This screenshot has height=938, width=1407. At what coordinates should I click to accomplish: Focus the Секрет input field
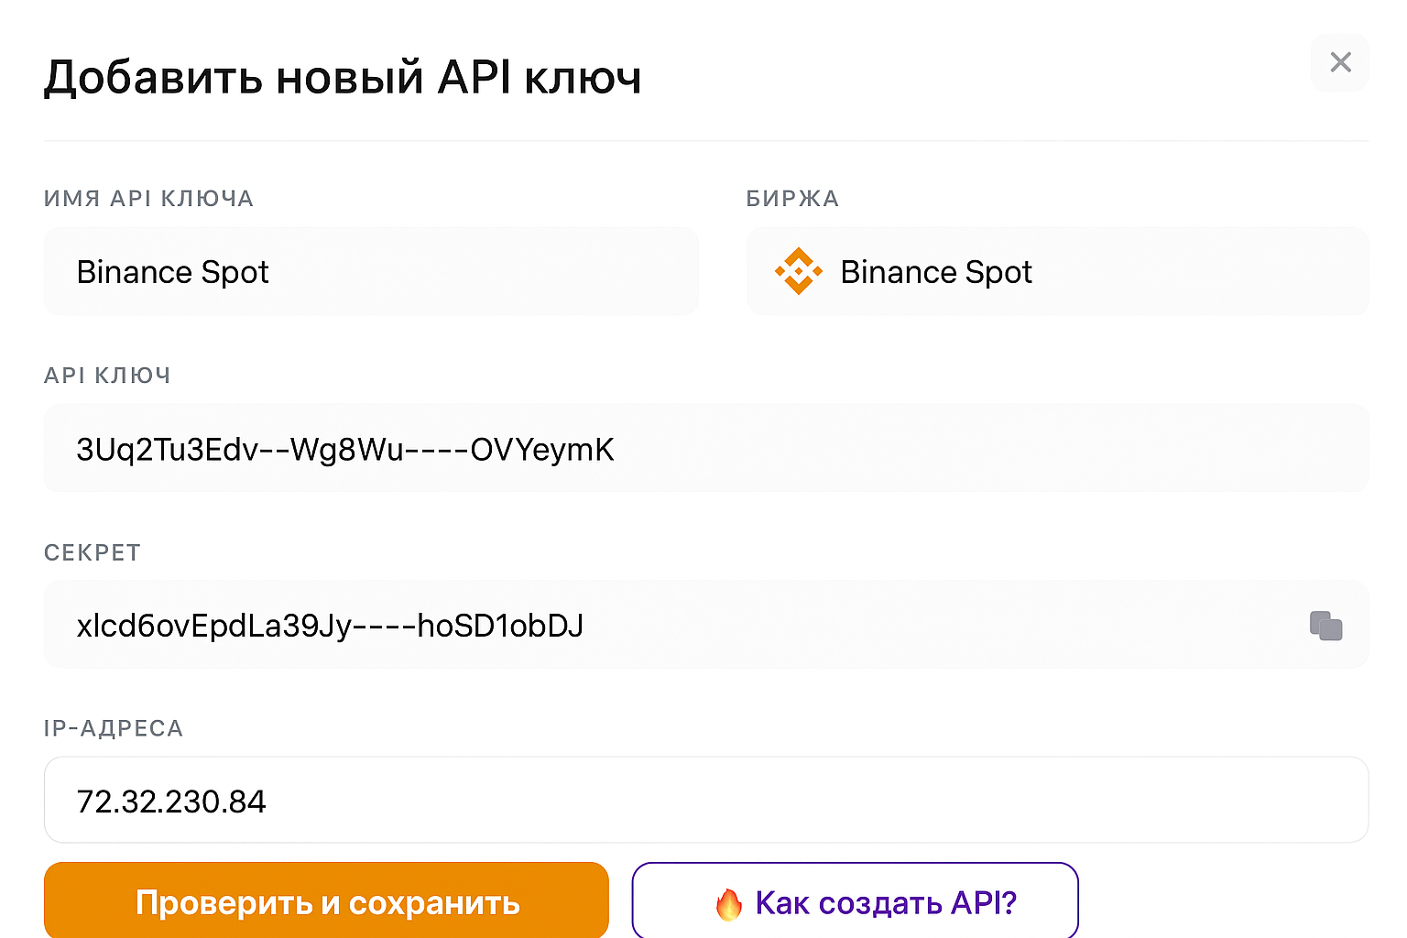706,625
